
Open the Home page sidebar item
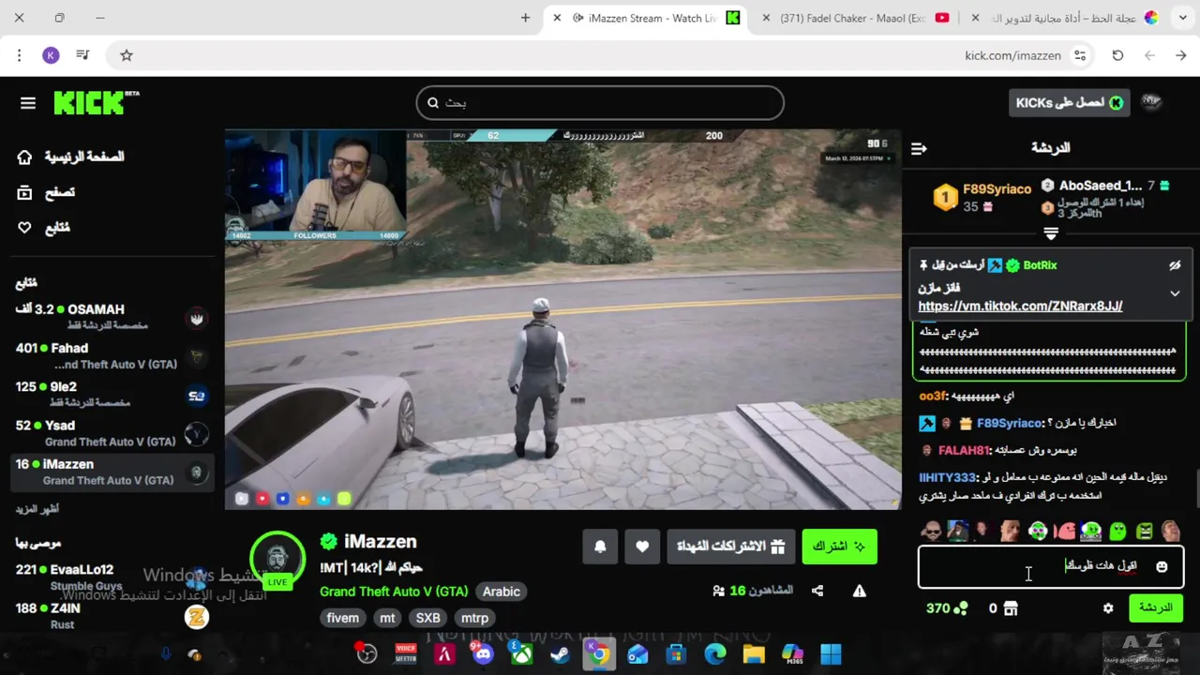click(x=70, y=157)
